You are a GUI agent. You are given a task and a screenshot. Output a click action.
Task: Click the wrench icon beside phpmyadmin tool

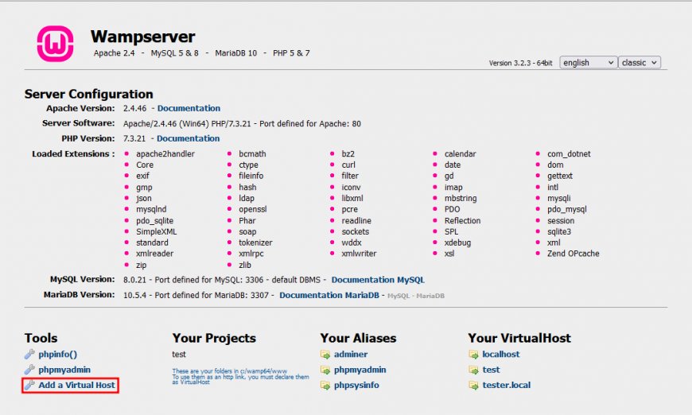coord(30,370)
